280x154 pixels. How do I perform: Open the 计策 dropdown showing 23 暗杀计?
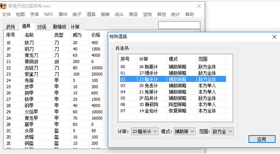(x=145, y=131)
